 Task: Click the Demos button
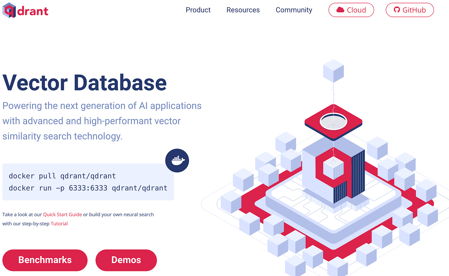(126, 260)
